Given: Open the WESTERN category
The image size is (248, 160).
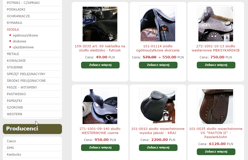Looking at the screenshot, I should point(15,114).
